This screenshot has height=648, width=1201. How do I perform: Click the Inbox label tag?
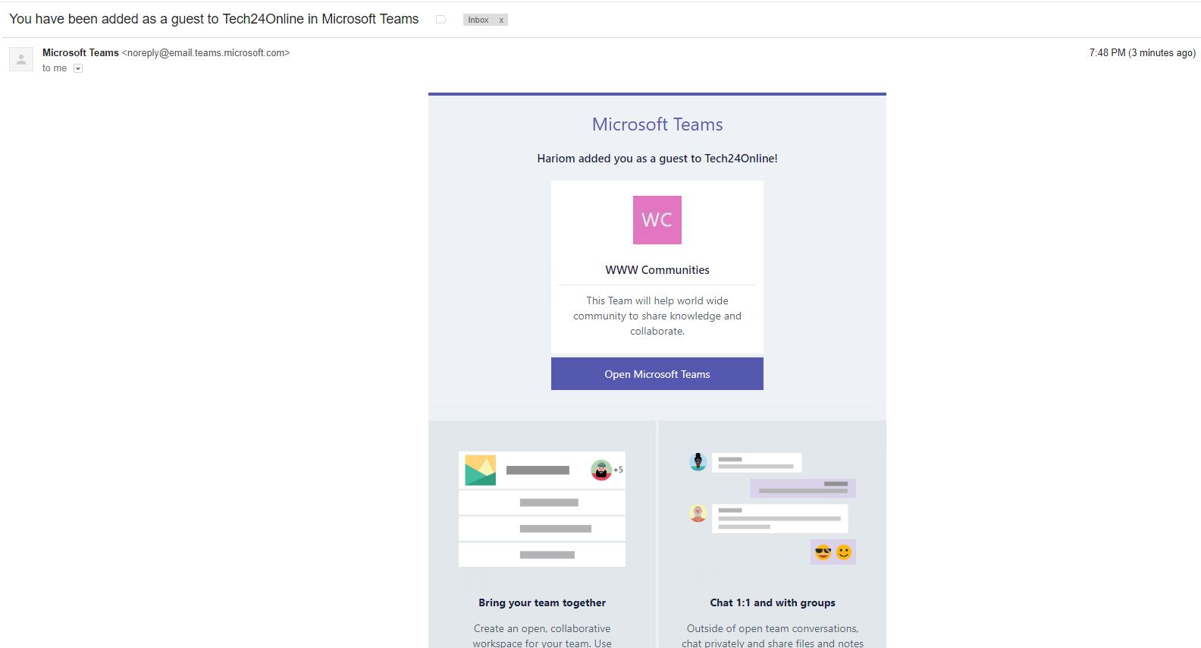478,20
